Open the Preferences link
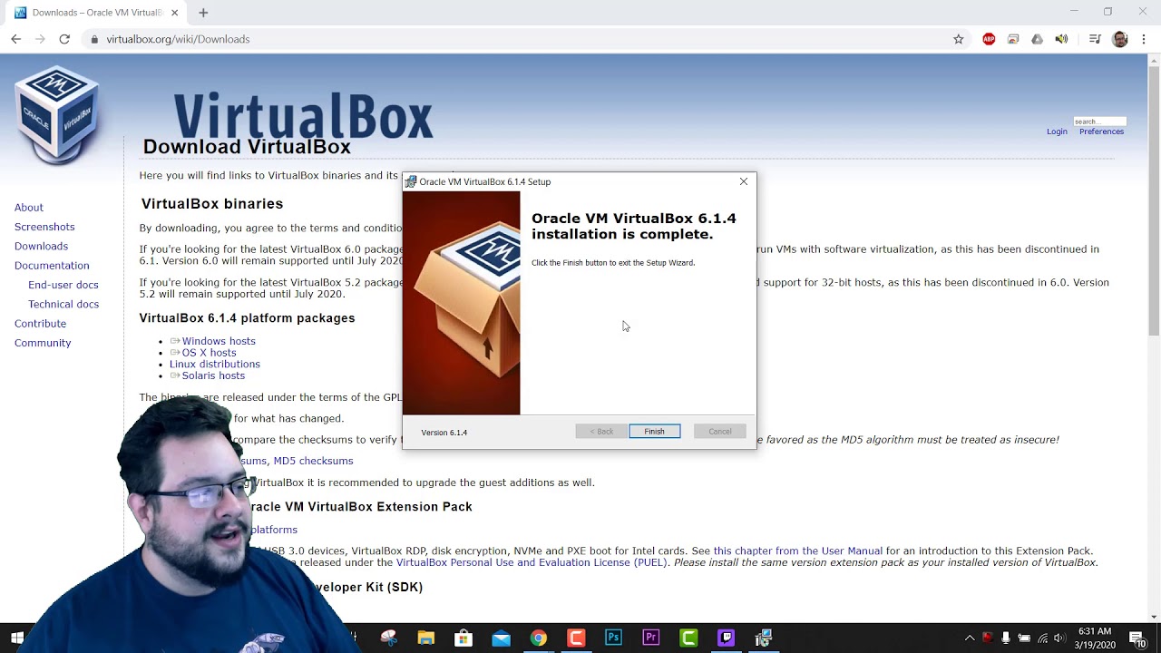 1101,132
